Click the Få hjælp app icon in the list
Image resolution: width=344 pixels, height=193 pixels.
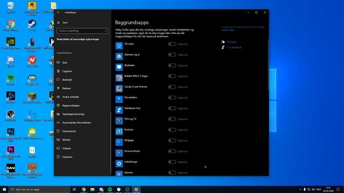[x=119, y=142]
